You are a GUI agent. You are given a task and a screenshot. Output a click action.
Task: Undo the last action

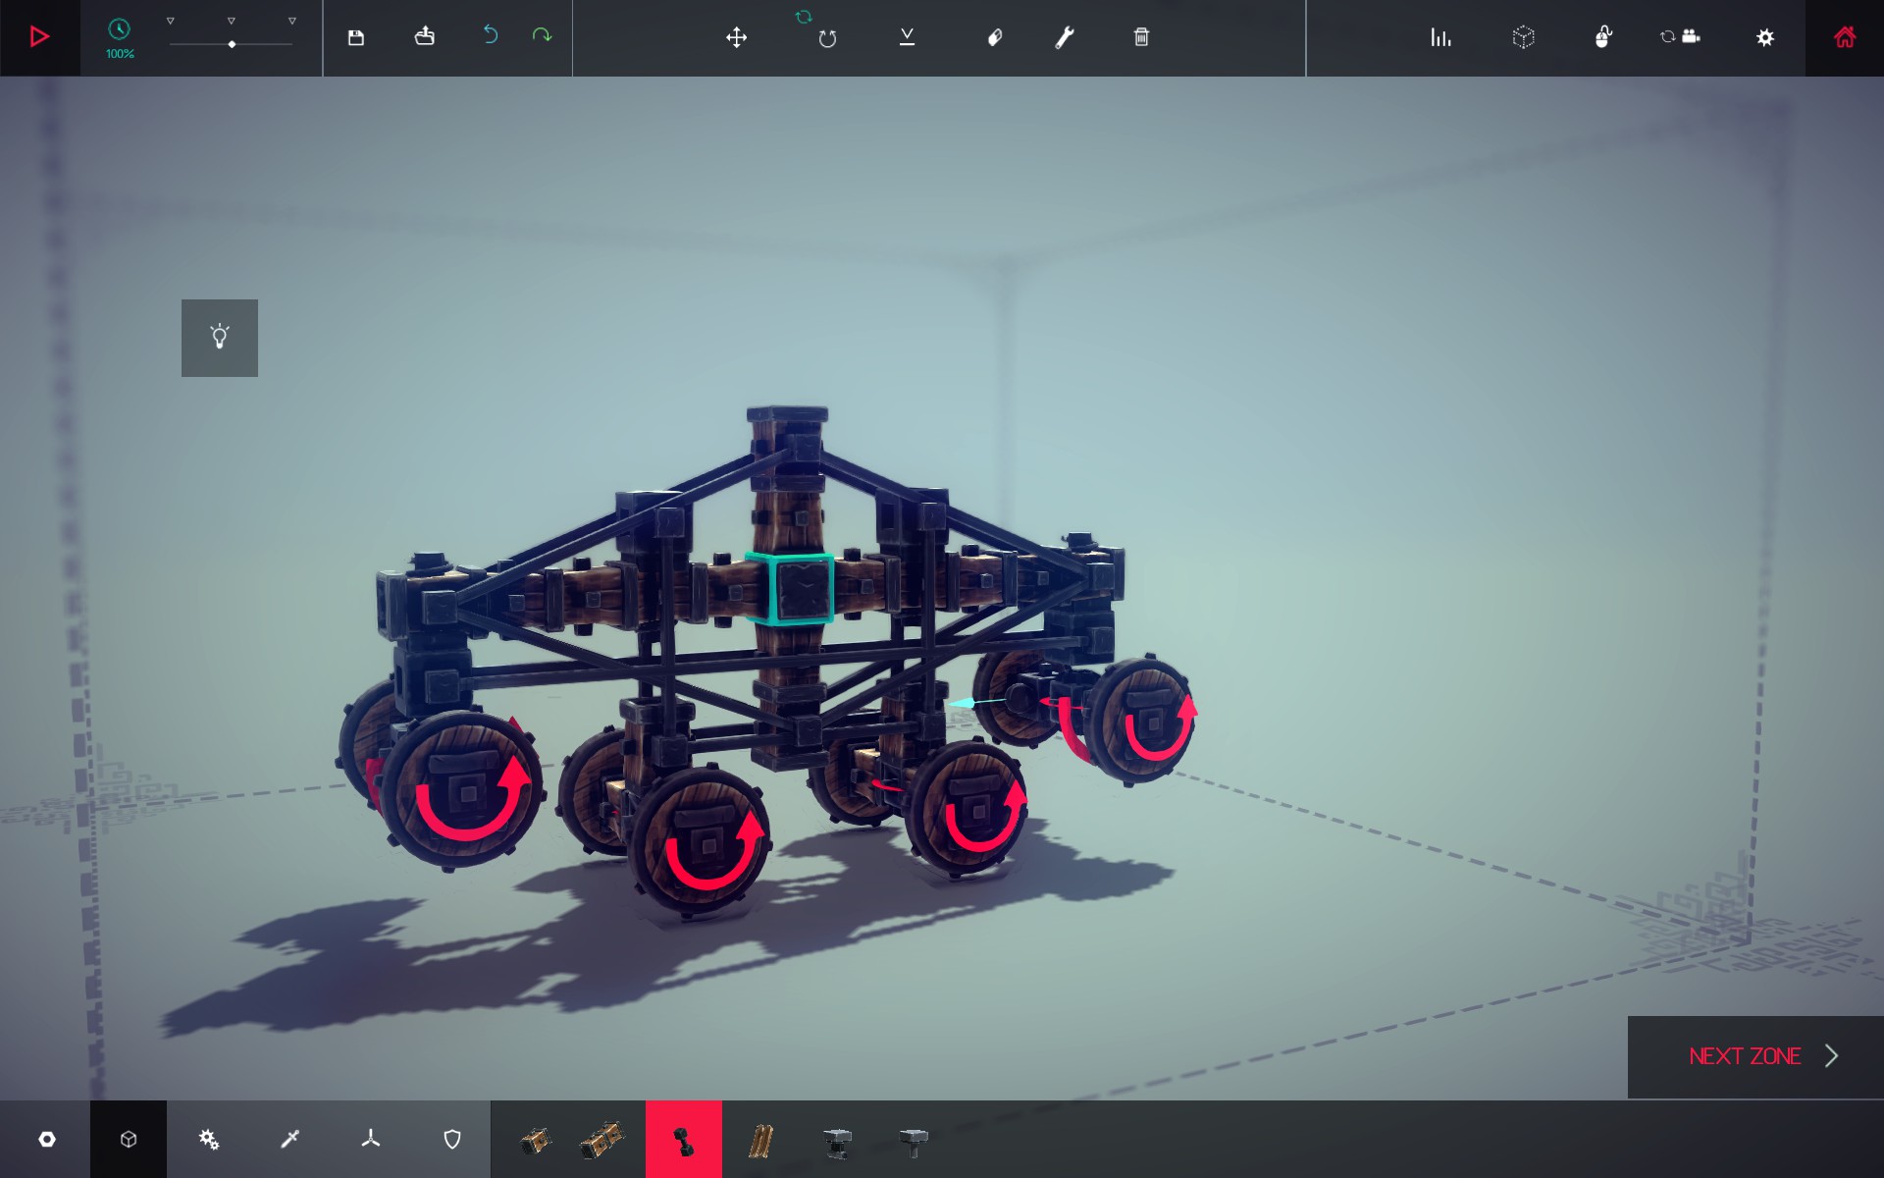[x=491, y=35]
